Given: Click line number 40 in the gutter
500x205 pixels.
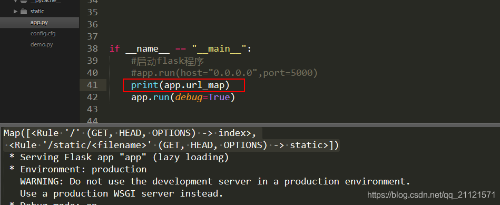Looking at the screenshot, I should tap(92, 73).
